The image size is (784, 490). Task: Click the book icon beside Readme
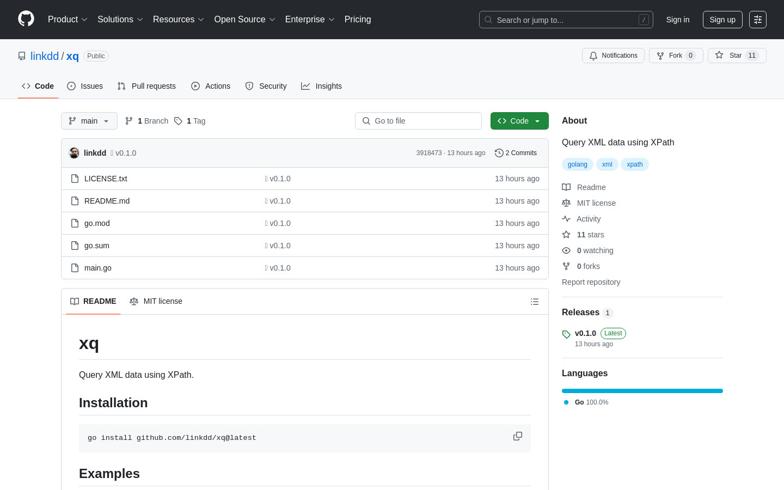coord(566,187)
